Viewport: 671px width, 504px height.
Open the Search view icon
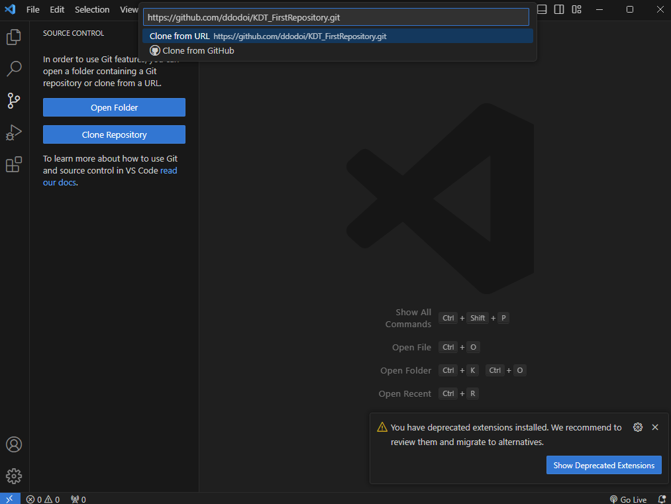click(x=14, y=68)
